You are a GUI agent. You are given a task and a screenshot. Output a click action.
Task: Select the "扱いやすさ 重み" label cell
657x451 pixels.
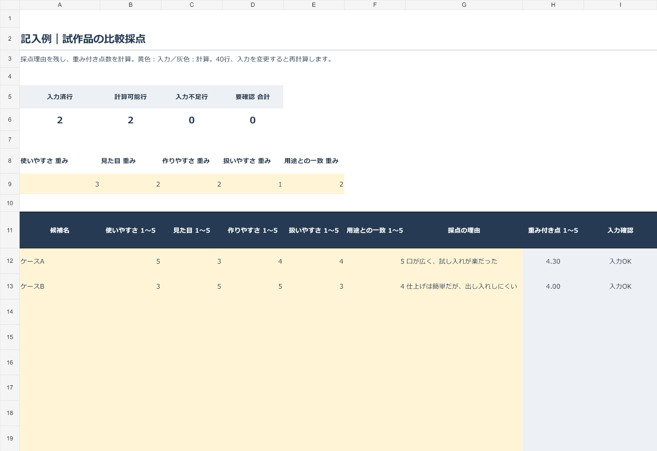253,161
